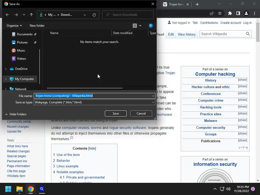This screenshot has width=260, height=195.
Task: Go up one folder level
Action: click(x=31, y=15)
